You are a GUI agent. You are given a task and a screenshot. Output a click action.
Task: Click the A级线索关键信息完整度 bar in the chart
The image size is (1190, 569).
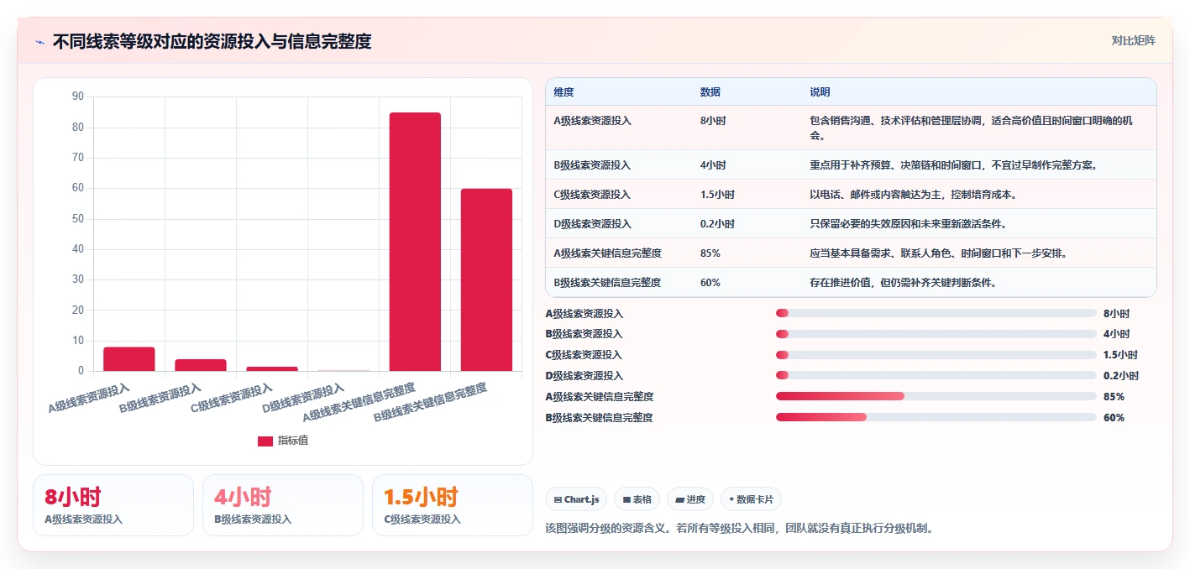pos(415,242)
